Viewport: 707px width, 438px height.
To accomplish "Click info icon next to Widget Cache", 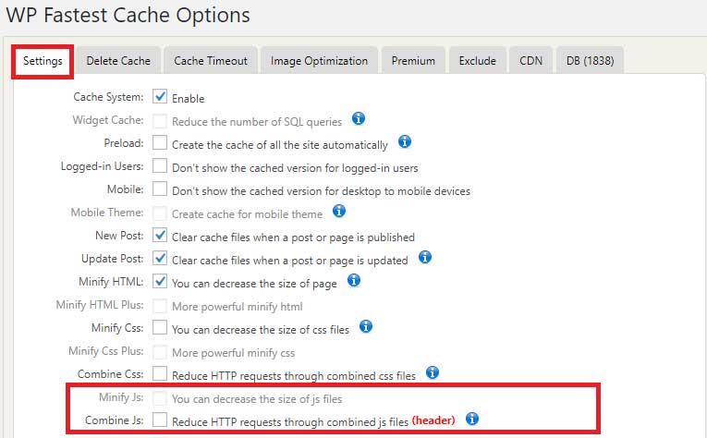I will click(359, 119).
